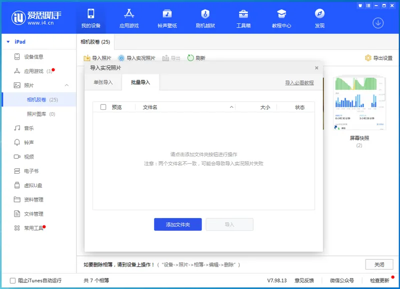This screenshot has width=400, height=289.
Task: Select 相机胶卷 (25) in the sidebar
Action: (x=39, y=99)
